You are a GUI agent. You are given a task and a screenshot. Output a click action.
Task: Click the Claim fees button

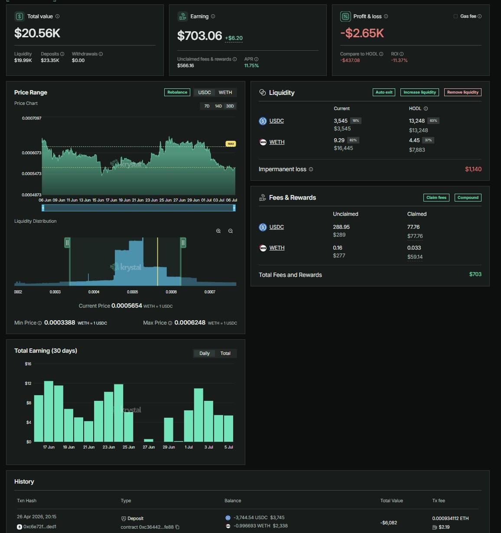click(436, 198)
